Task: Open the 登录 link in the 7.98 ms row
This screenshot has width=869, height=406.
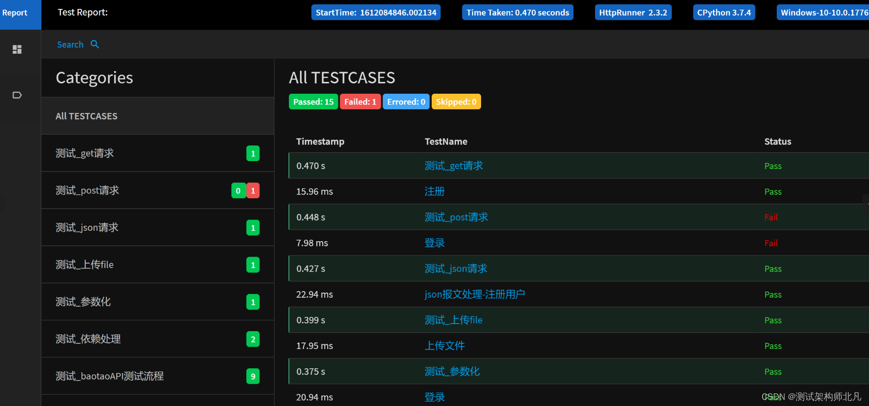Action: coord(434,243)
